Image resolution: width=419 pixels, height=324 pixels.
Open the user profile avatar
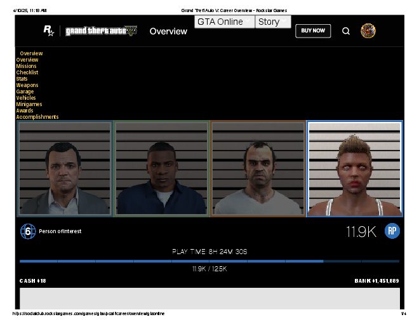click(368, 30)
